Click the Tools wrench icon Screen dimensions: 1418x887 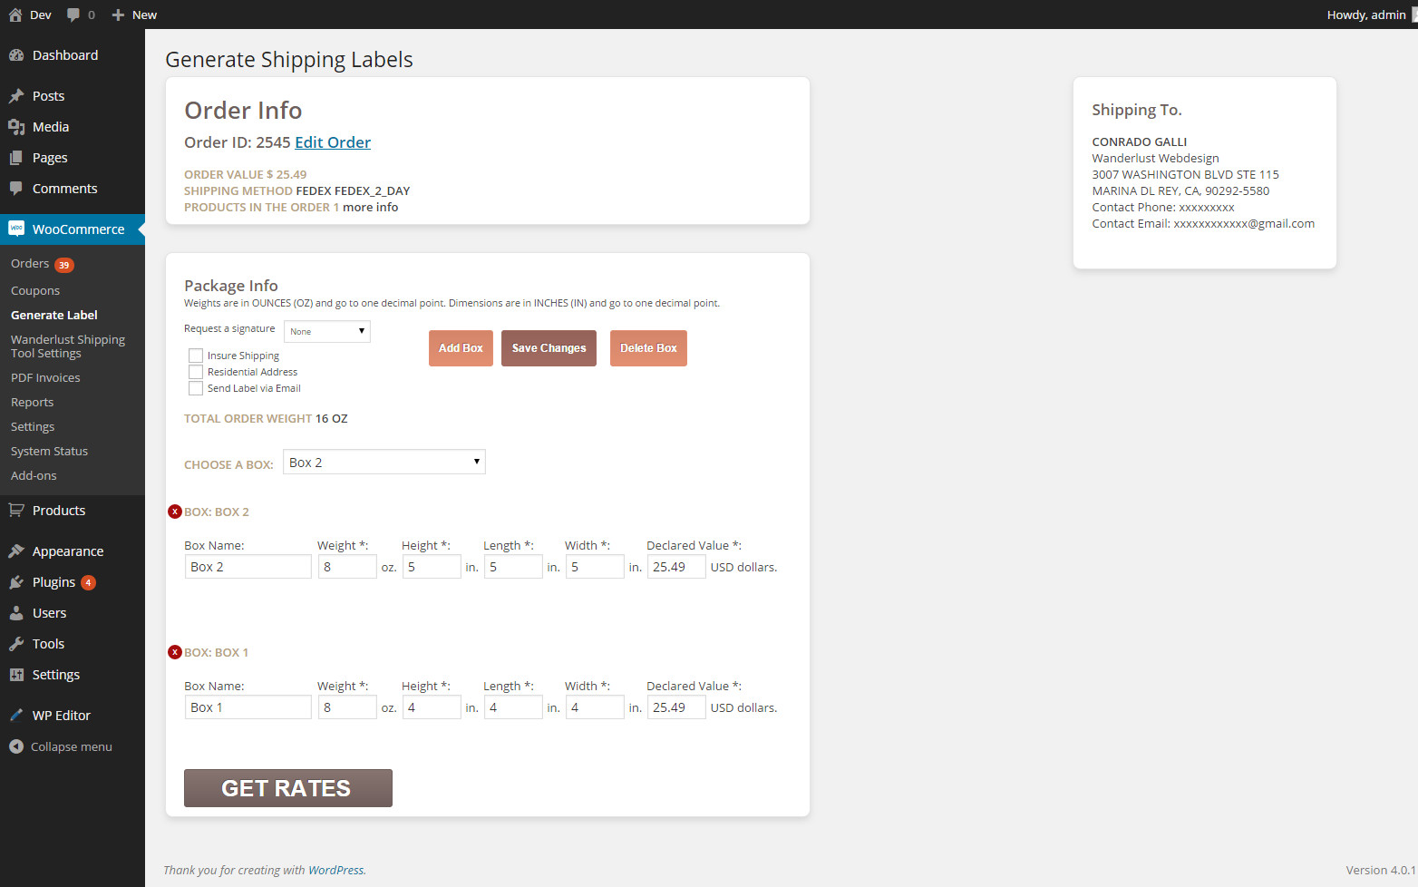pyautogui.click(x=16, y=644)
